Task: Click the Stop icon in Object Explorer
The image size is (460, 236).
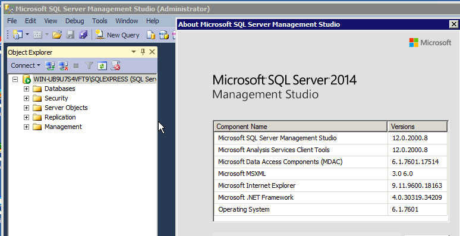Action: click(76, 66)
